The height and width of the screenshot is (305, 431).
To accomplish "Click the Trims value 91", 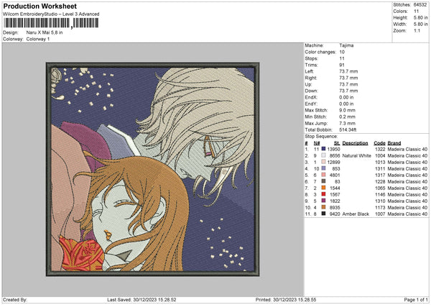I will [x=342, y=65].
